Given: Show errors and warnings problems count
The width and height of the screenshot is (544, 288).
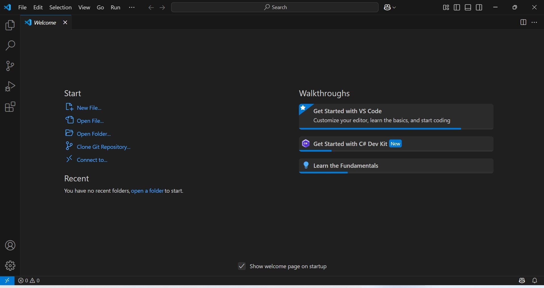Looking at the screenshot, I should [29, 281].
